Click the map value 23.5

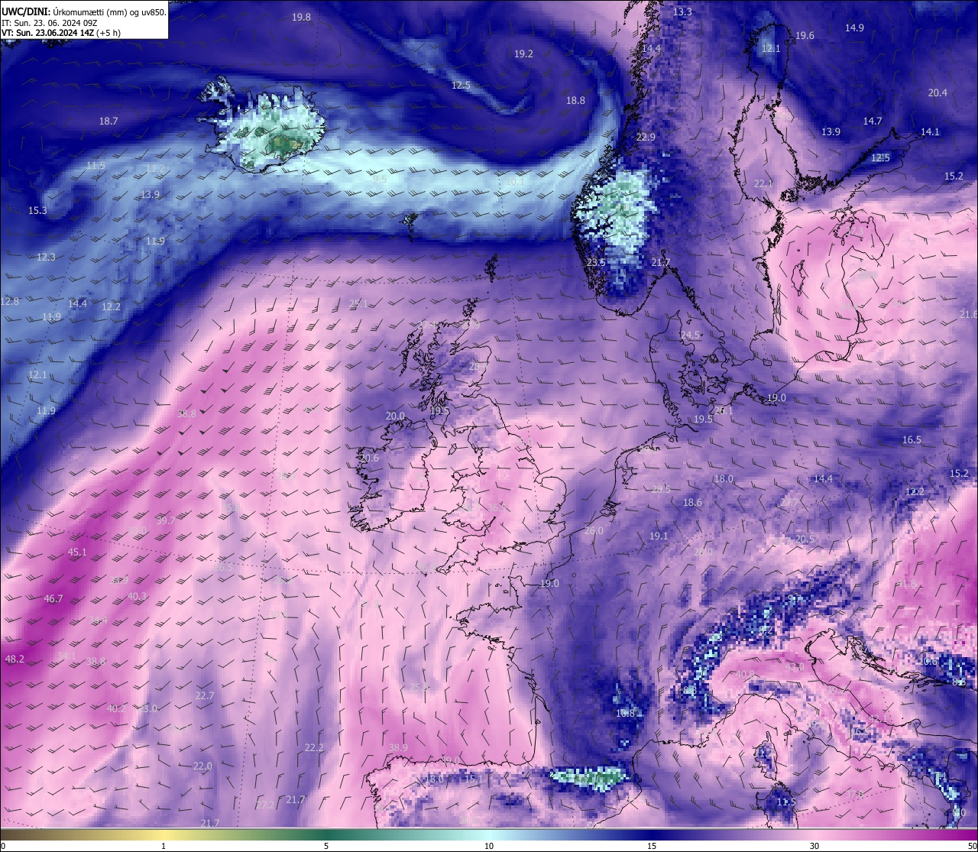click(x=596, y=262)
